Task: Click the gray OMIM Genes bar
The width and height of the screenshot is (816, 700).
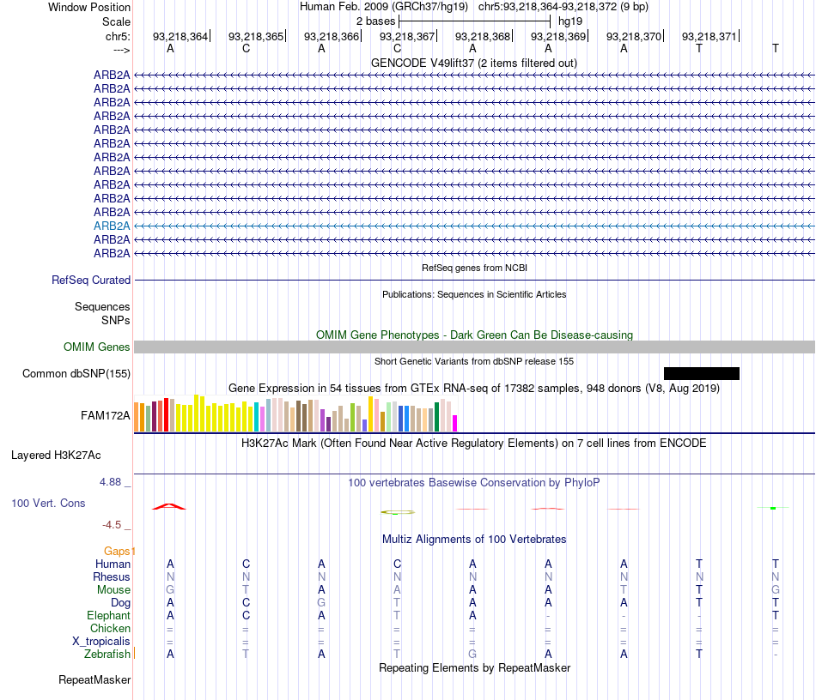Action: click(474, 347)
